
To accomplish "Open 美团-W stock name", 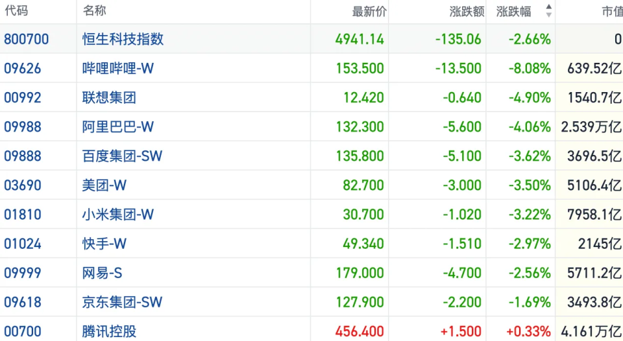I will tap(104, 185).
